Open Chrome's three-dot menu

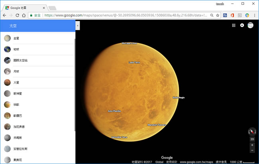254,15
